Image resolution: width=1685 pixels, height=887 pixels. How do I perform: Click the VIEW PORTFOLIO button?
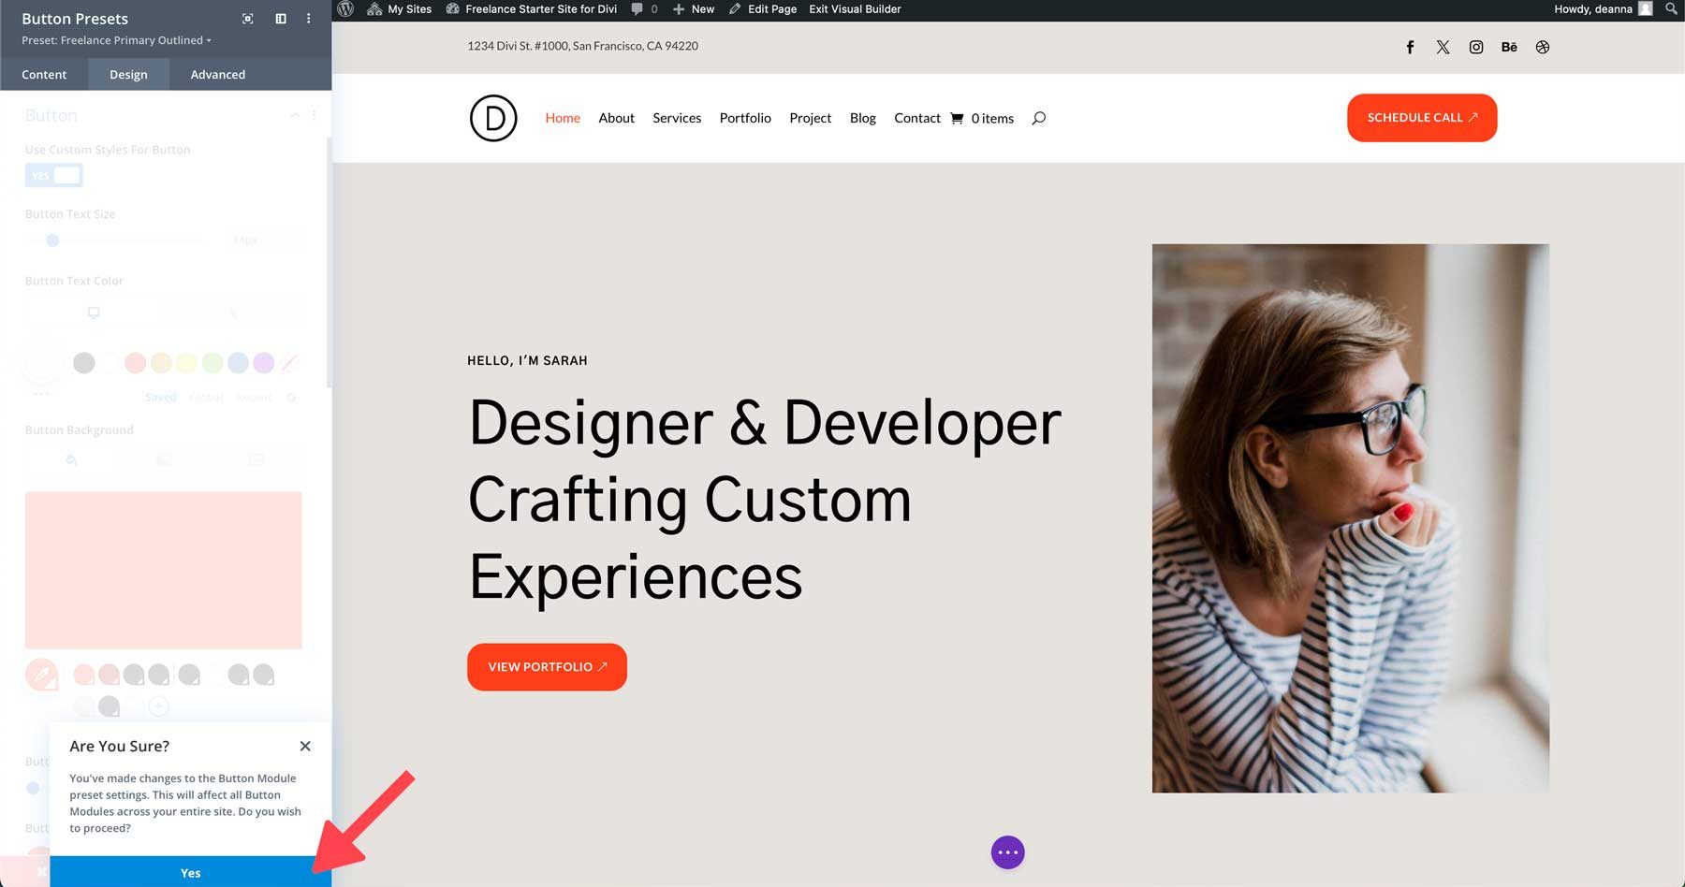click(547, 666)
